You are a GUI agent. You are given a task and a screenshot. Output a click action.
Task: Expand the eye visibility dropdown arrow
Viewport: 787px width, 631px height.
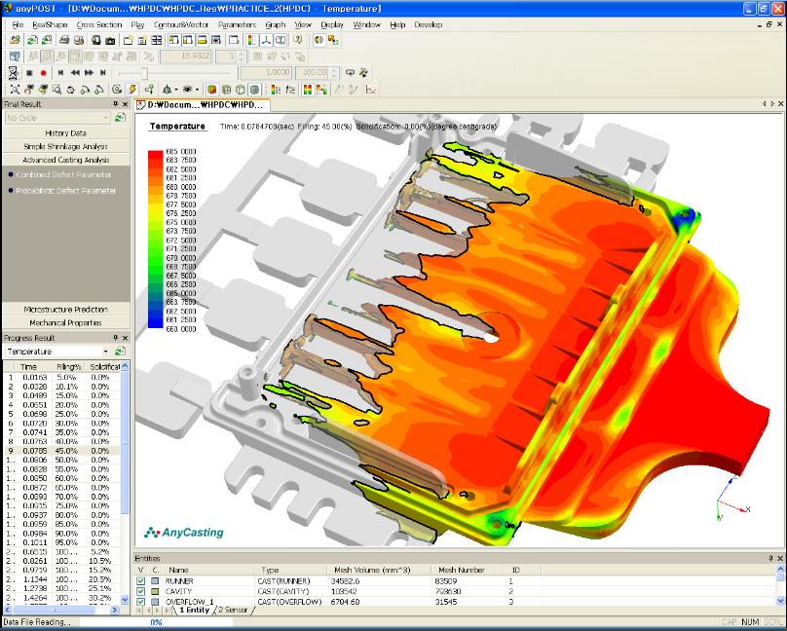pyautogui.click(x=198, y=90)
